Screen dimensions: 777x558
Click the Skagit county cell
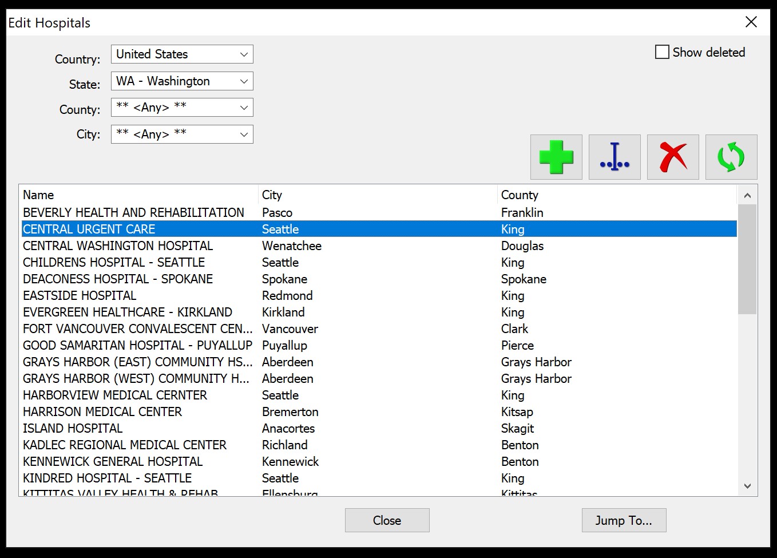(x=517, y=428)
